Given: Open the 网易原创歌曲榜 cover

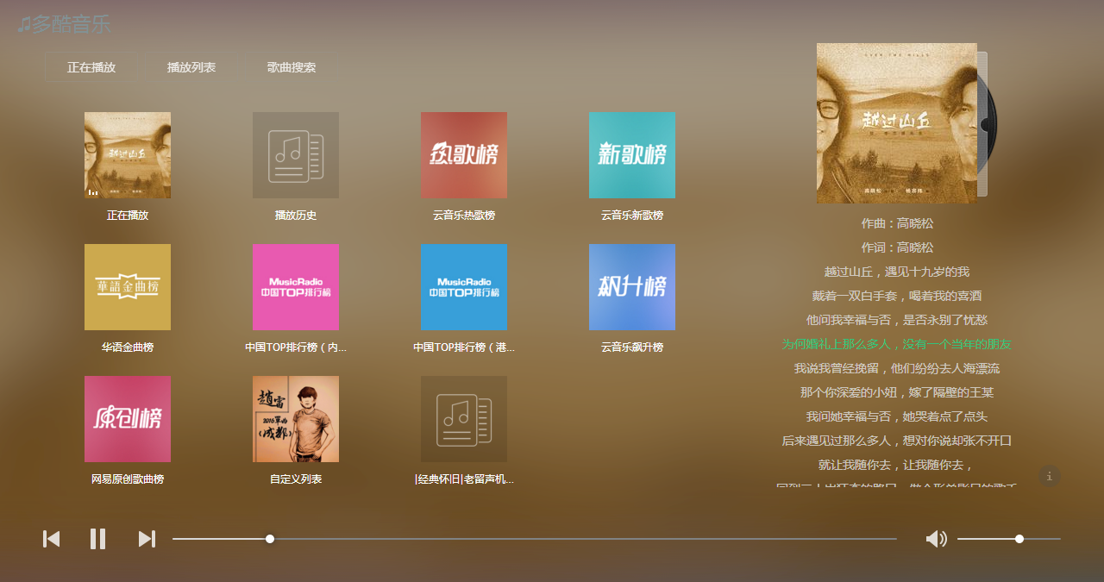Looking at the screenshot, I should point(128,419).
